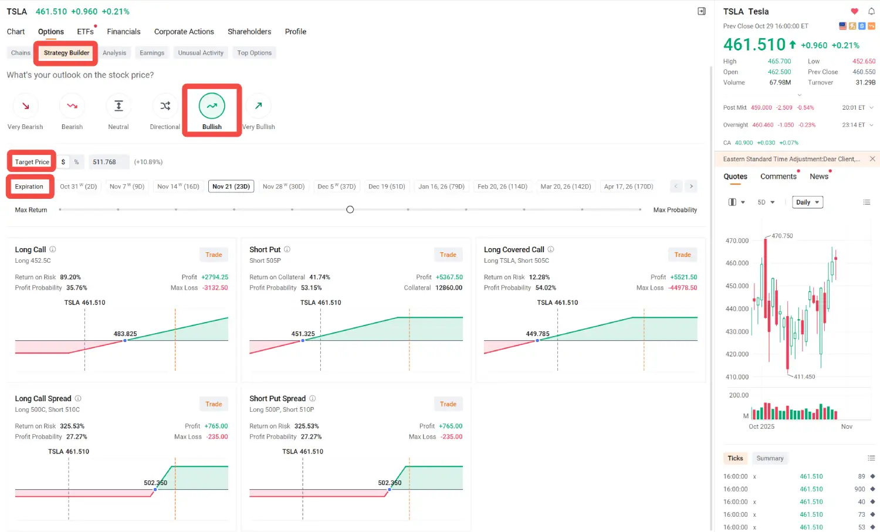Screen dimensions: 880x532
Task: Open the News tab
Action: (819, 177)
